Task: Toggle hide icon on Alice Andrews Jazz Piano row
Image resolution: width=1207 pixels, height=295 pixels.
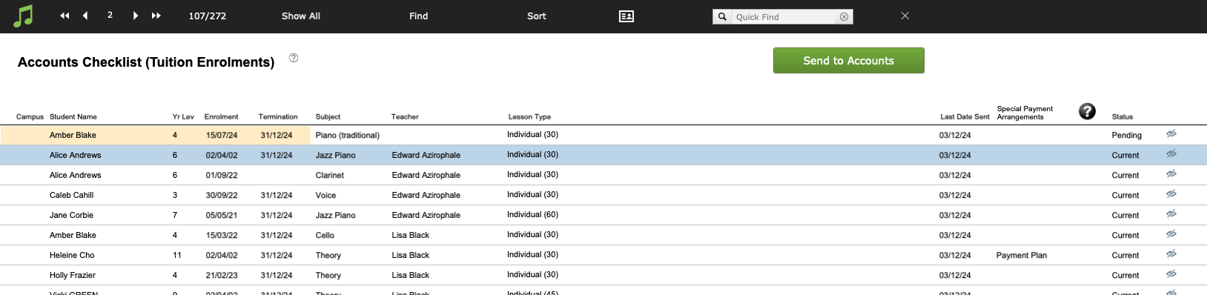Action: (1171, 154)
